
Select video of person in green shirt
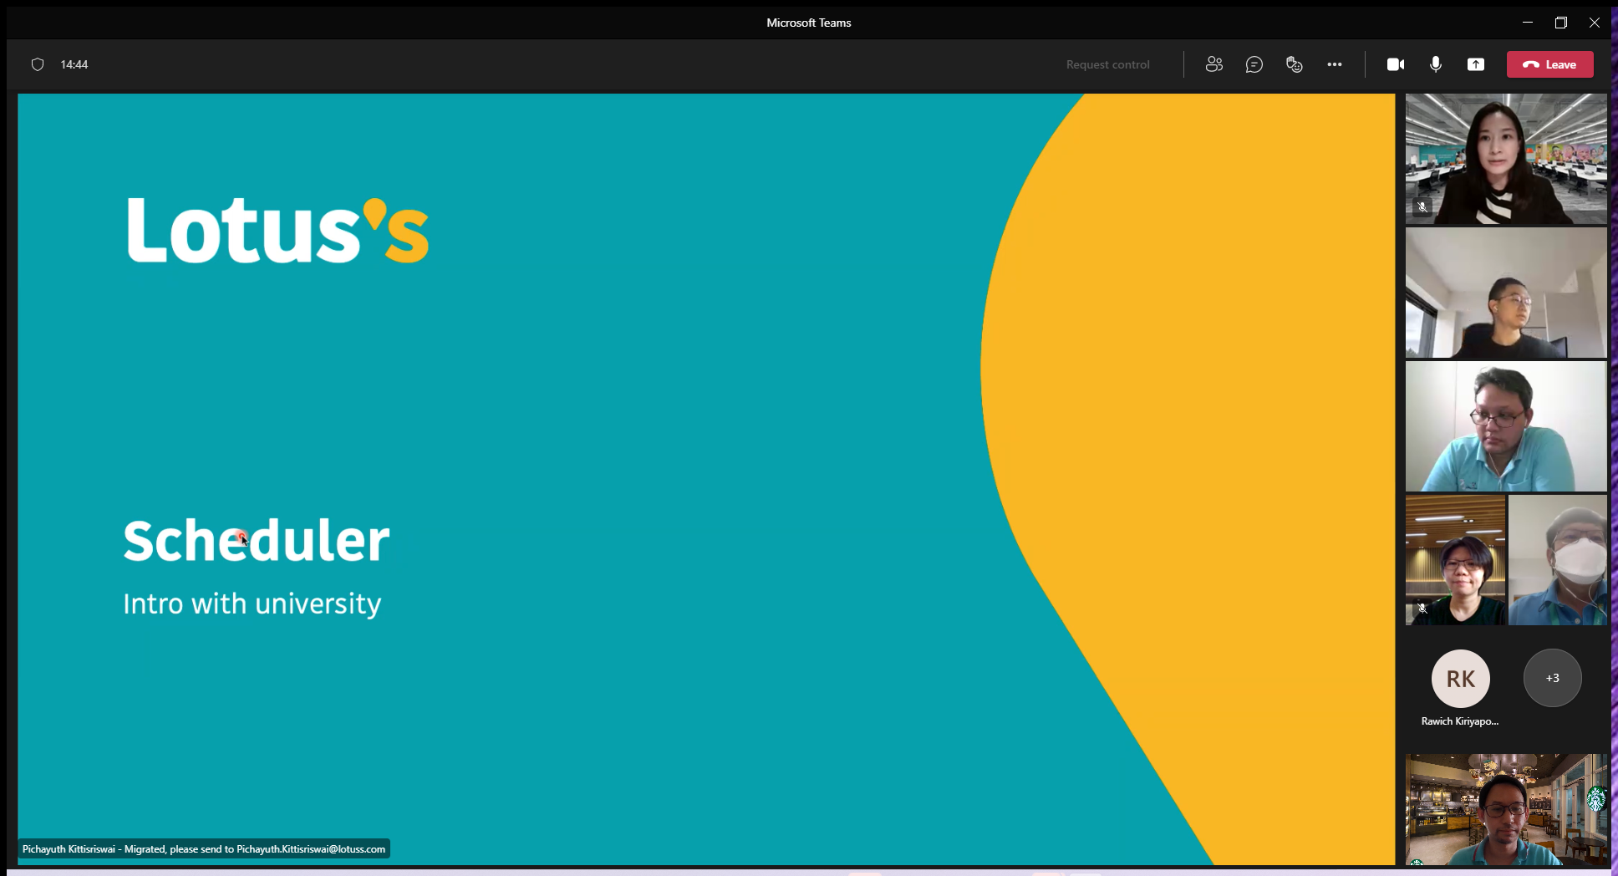tap(1455, 560)
